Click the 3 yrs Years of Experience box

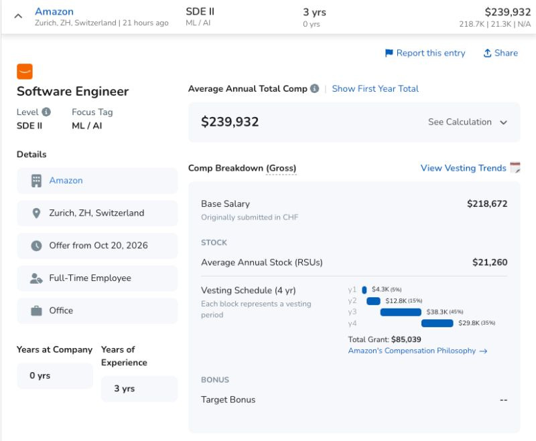click(x=139, y=389)
